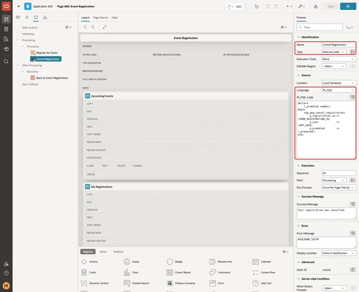Collapse the Source section
Image resolution: width=359 pixels, height=292 pixels.
coord(298,75)
